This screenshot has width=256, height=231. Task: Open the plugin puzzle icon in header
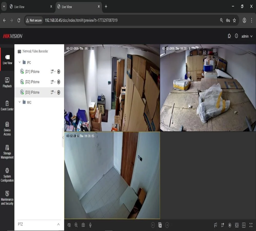tap(229, 36)
